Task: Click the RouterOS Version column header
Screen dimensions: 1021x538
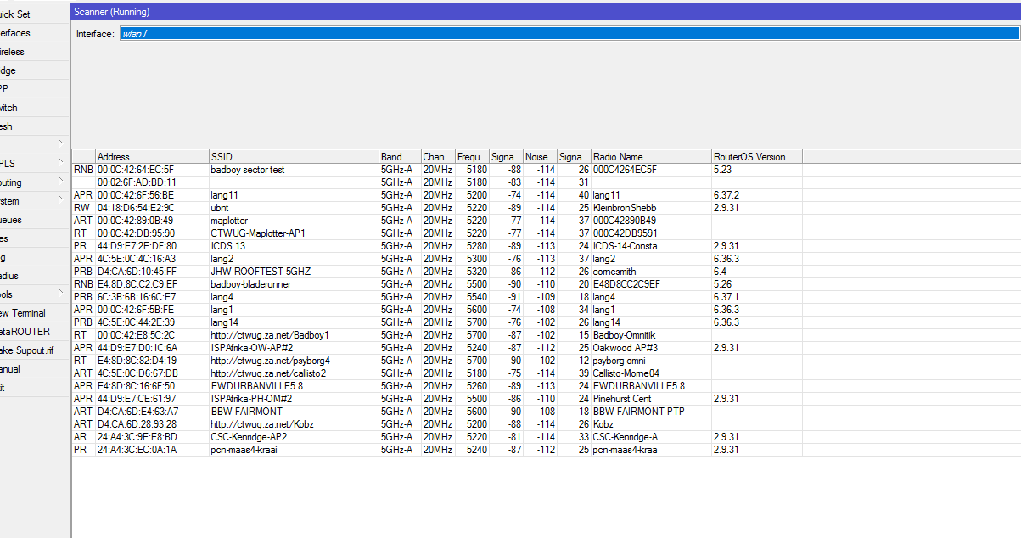Action: point(755,157)
